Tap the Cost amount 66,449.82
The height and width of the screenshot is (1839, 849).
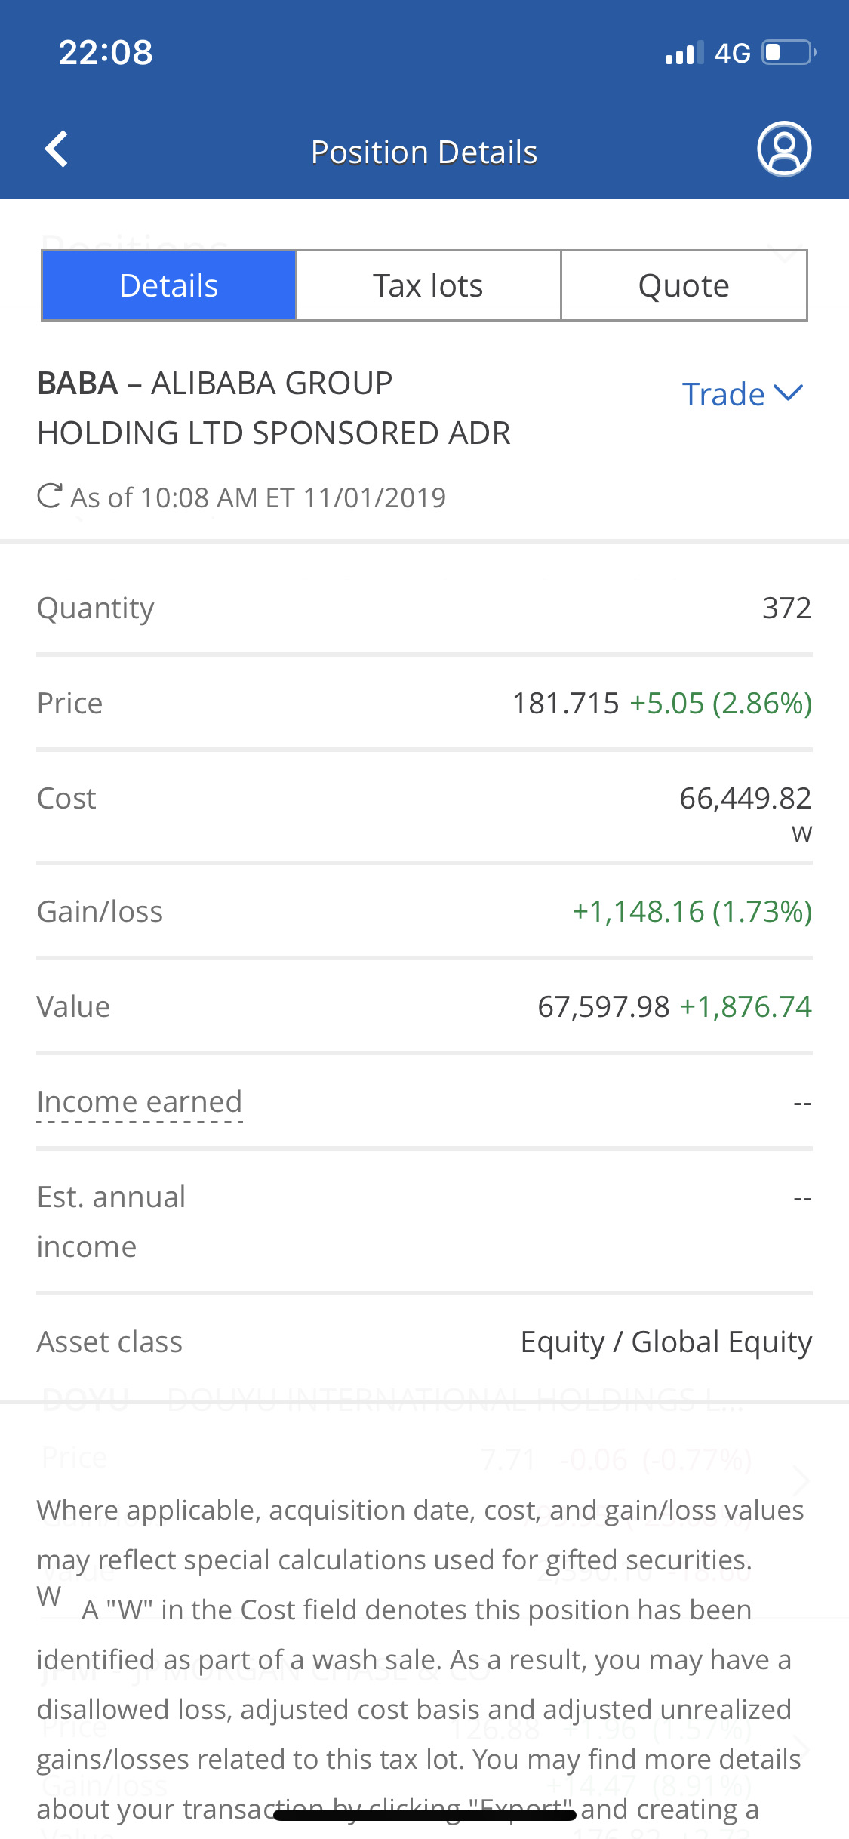pyautogui.click(x=745, y=799)
